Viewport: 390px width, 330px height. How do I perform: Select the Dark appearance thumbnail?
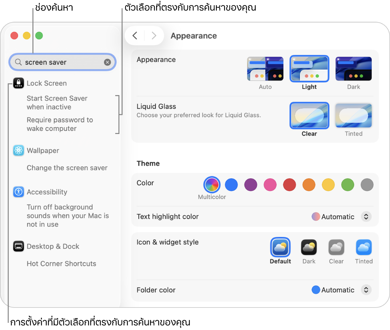[354, 69]
